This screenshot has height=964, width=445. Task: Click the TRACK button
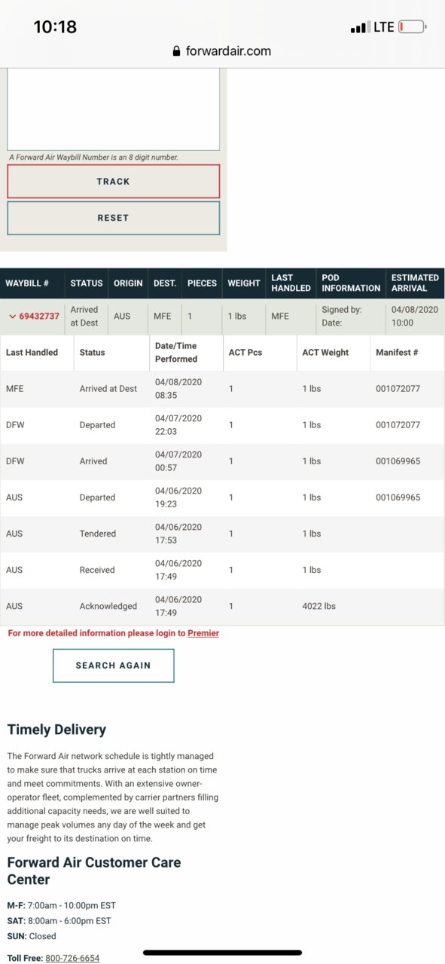point(114,182)
